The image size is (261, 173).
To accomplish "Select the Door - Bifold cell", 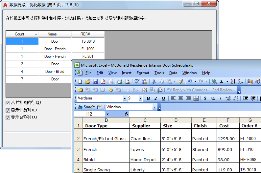I will (55, 72).
